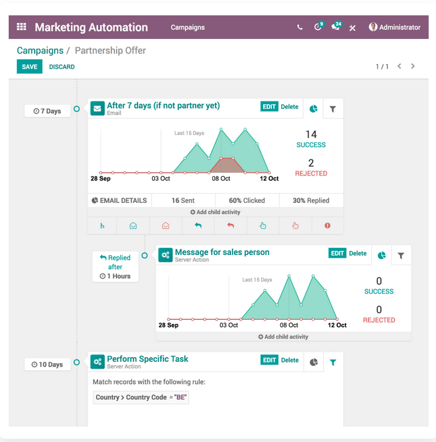Toggle filter tab on Message for sales person

click(401, 256)
